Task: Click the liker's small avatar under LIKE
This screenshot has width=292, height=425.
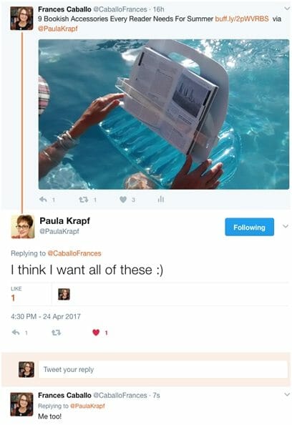Action: pos(64,294)
